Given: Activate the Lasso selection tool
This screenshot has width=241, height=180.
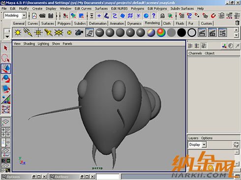Looking at the screenshot, I should coord(6,58).
